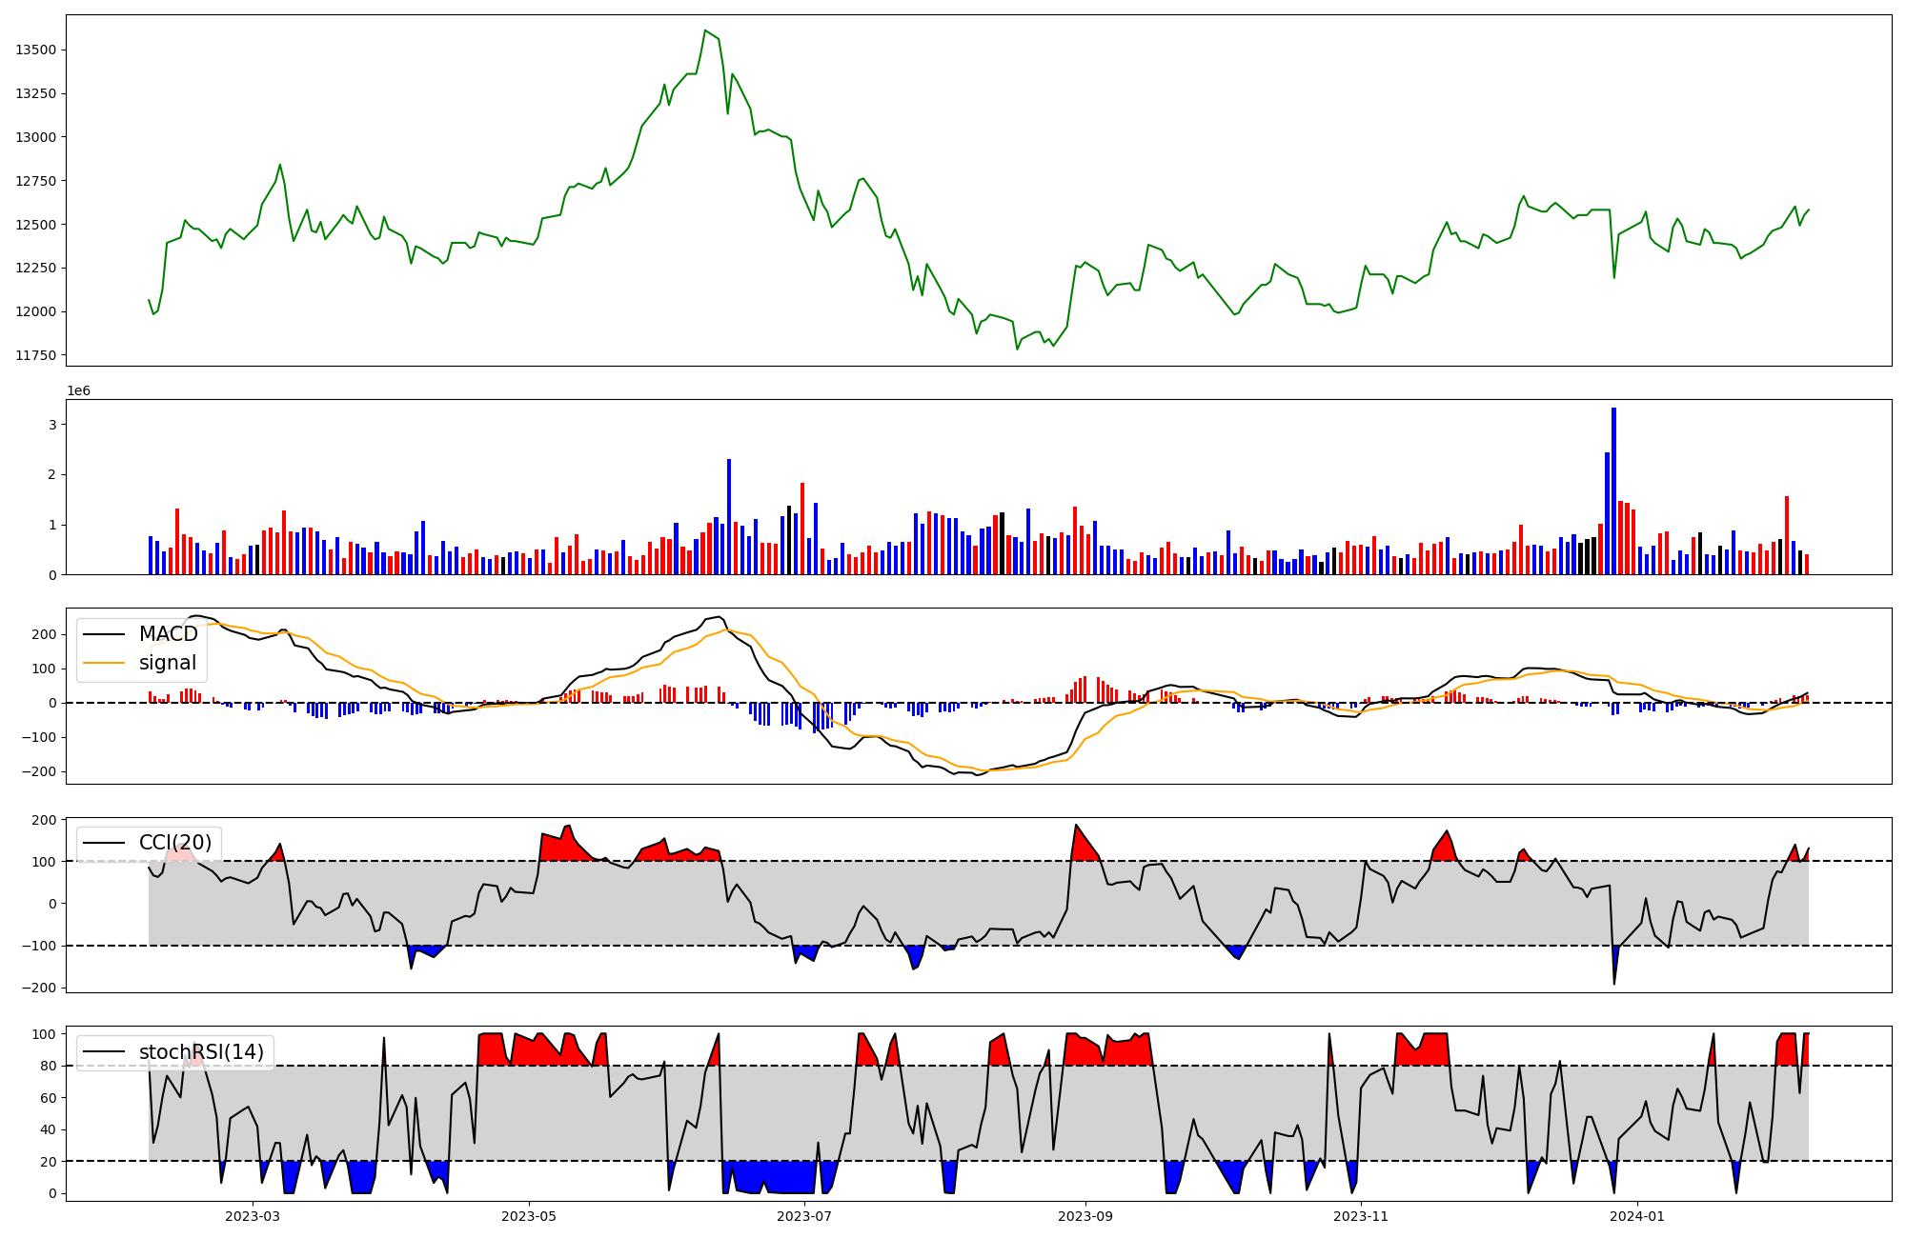Click the black MACD line legend swatch

point(104,634)
